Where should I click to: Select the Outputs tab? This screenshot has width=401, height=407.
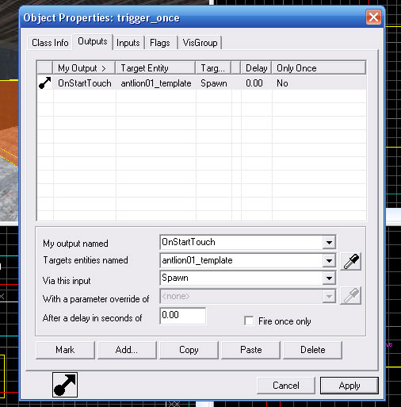click(93, 41)
